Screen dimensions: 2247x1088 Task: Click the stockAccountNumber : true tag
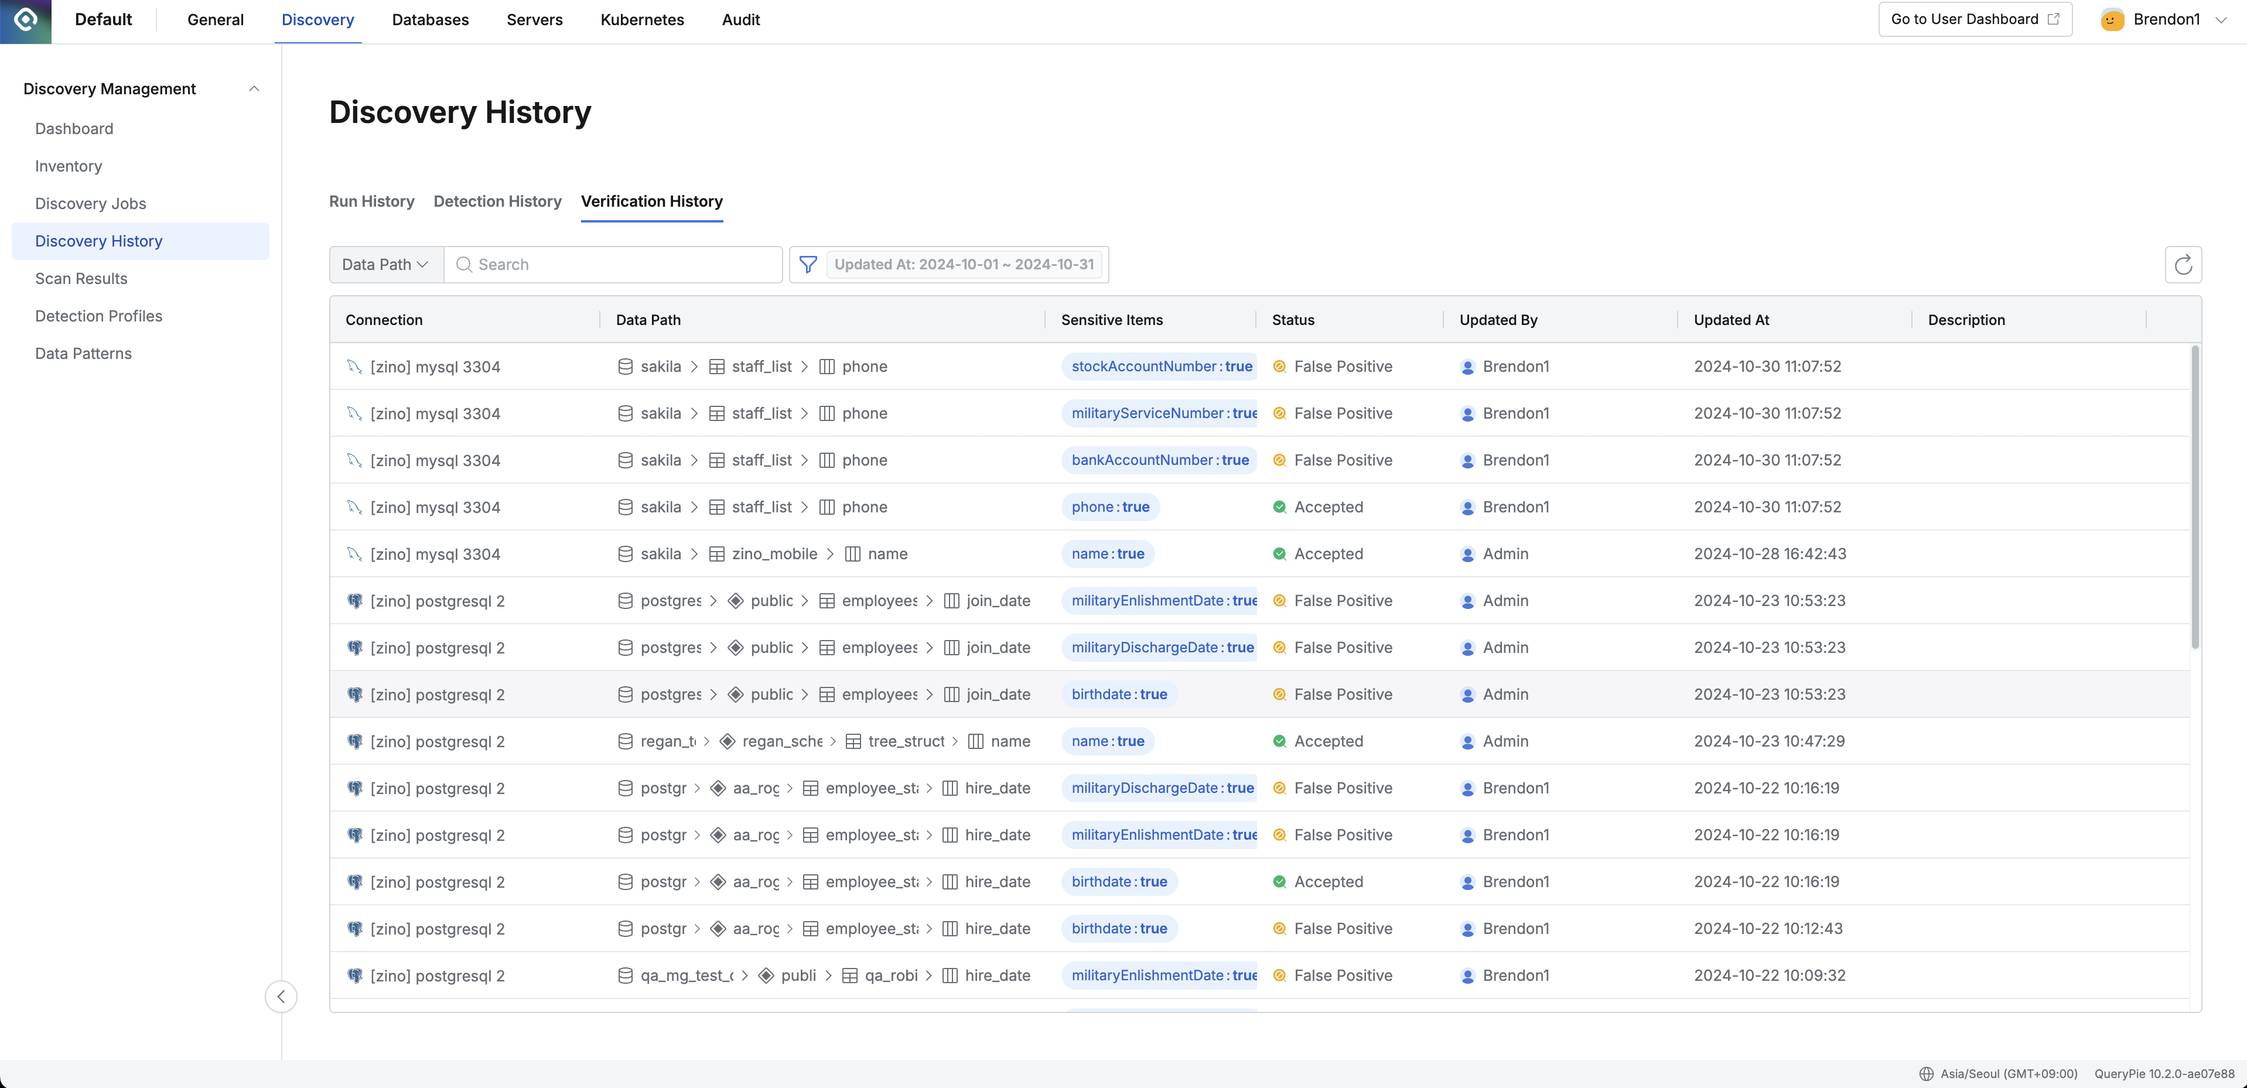tap(1160, 367)
